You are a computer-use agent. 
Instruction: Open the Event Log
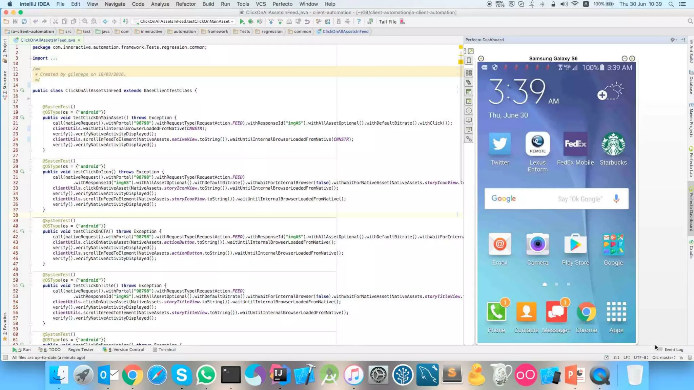click(x=673, y=350)
